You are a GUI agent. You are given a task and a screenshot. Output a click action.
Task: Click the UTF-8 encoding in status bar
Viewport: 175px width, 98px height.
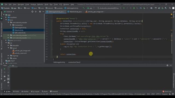pyautogui.click(x=158, y=94)
